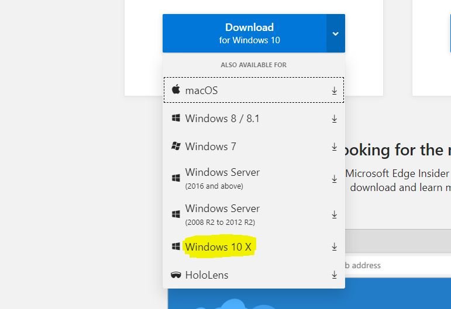Click the download arrow beside HoloLens
The image size is (451, 309).
coord(335,275)
